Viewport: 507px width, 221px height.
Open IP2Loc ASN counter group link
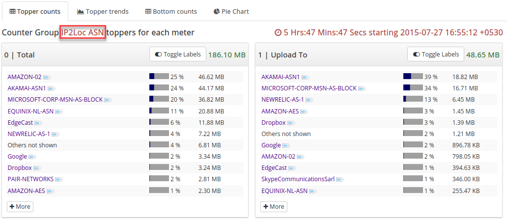click(83, 32)
